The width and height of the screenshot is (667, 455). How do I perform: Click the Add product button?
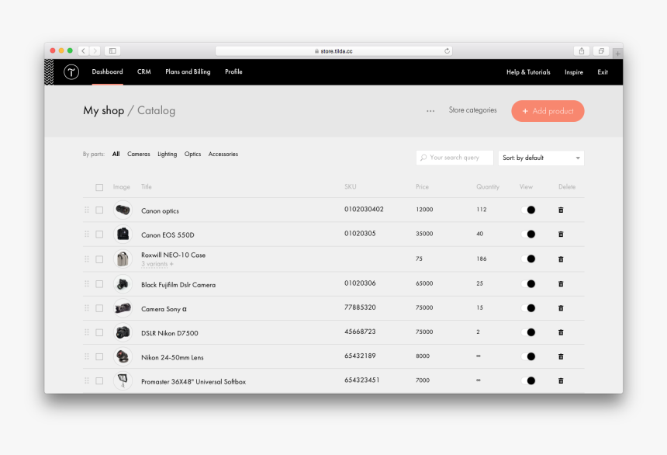pos(548,111)
